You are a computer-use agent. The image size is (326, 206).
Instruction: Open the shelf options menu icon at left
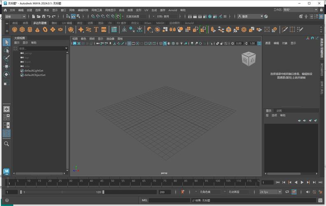point(7,31)
